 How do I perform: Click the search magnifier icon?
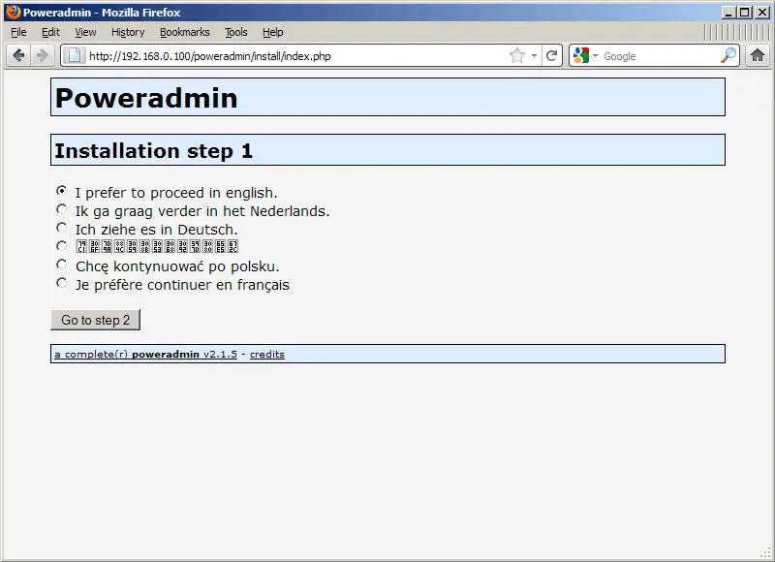[x=728, y=55]
